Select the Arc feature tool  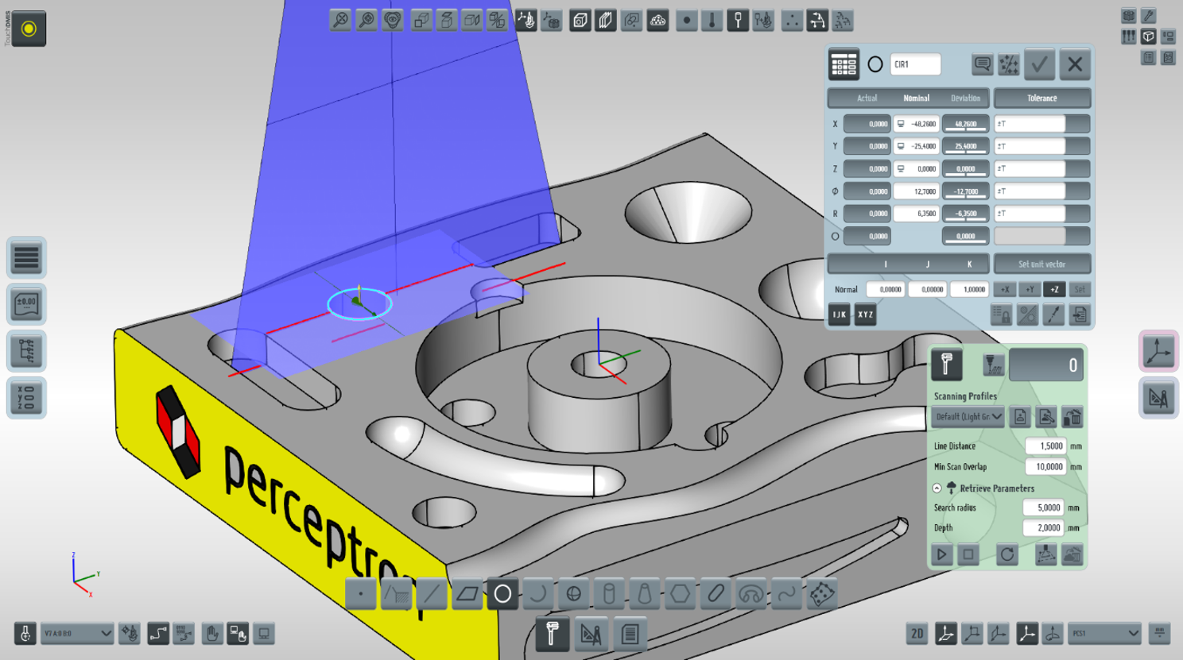click(x=538, y=593)
